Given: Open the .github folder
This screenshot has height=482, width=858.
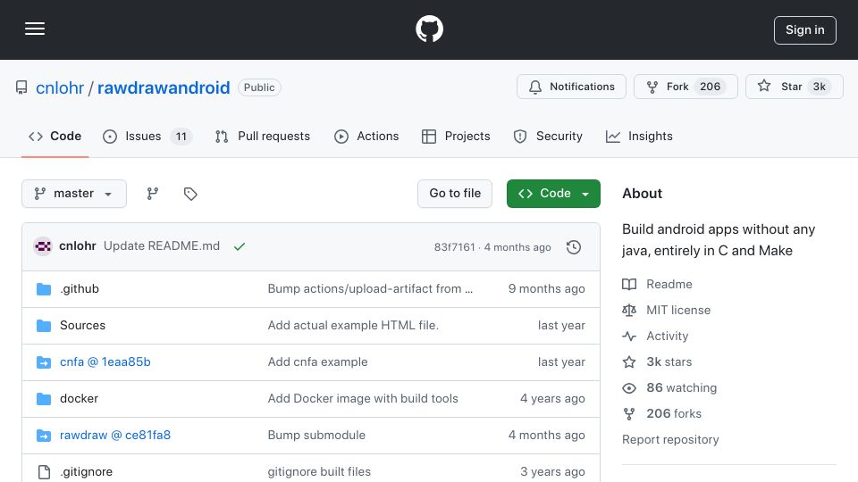Looking at the screenshot, I should coord(80,288).
